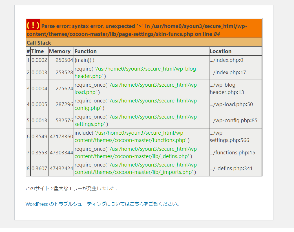
Task: Click time value 0.0004
Action: (x=39, y=89)
